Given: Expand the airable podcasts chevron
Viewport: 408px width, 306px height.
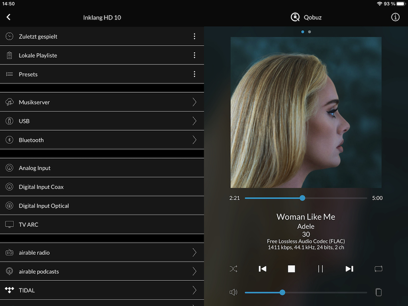Looking at the screenshot, I should pyautogui.click(x=194, y=271).
